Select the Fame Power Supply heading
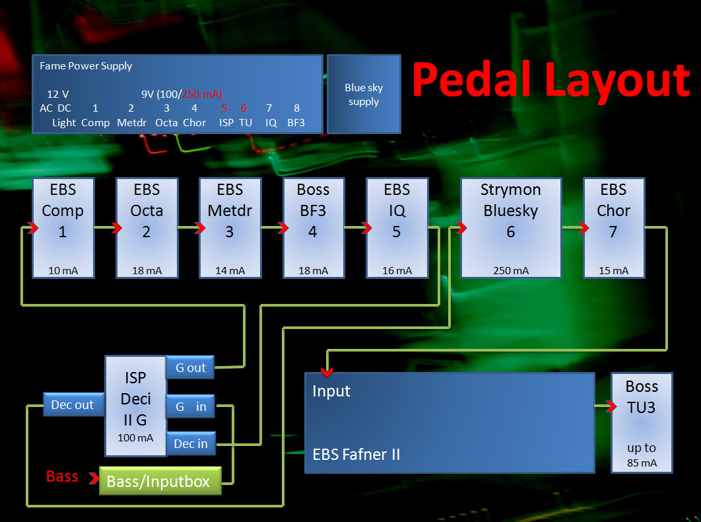701x522 pixels. click(86, 66)
